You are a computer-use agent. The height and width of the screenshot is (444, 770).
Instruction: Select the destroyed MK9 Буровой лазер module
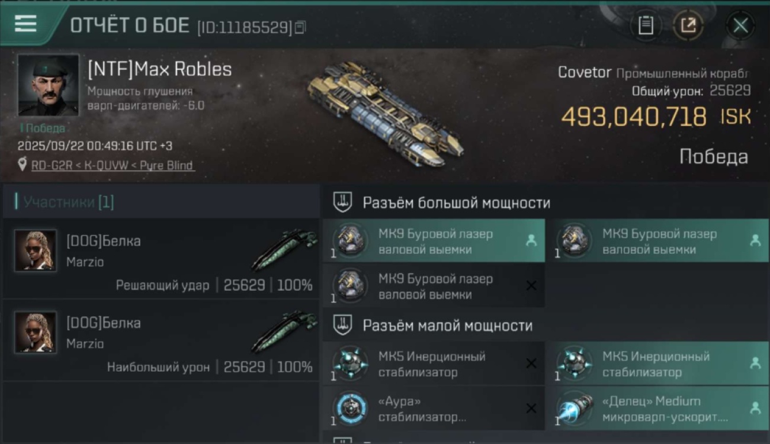pos(434,287)
